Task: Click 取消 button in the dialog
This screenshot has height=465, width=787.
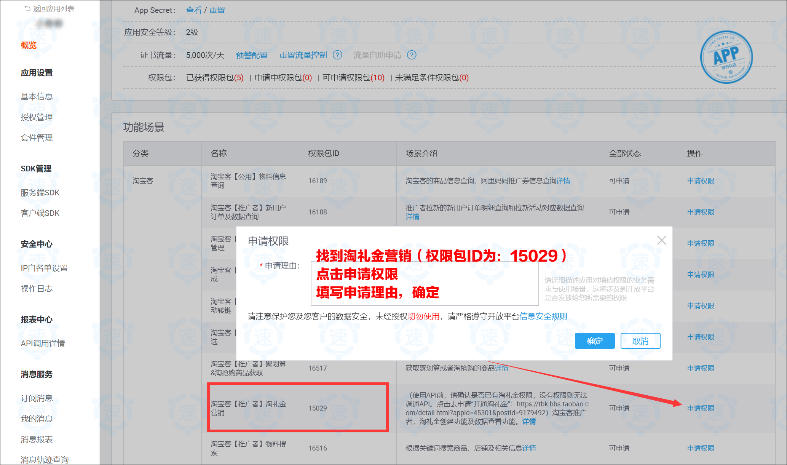Action: (640, 341)
